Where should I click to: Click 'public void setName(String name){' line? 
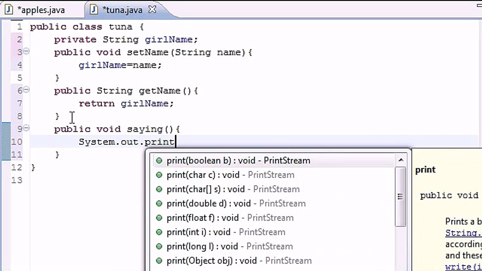[153, 52]
